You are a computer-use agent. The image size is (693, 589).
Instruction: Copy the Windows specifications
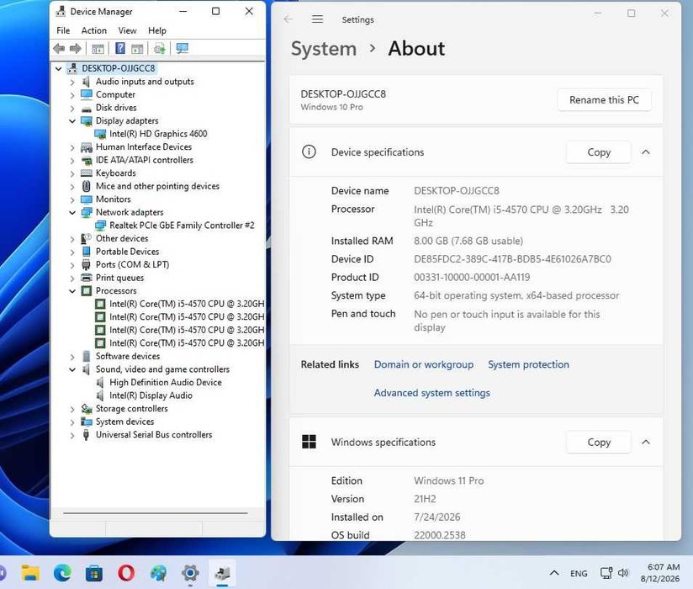[x=599, y=443]
